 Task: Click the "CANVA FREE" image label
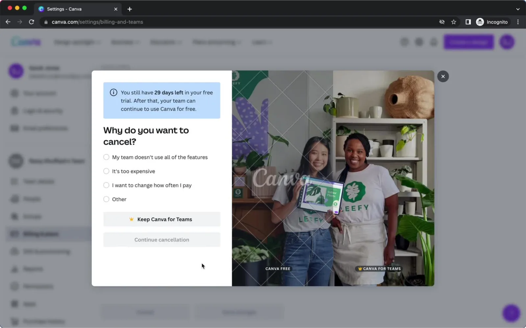point(278,269)
